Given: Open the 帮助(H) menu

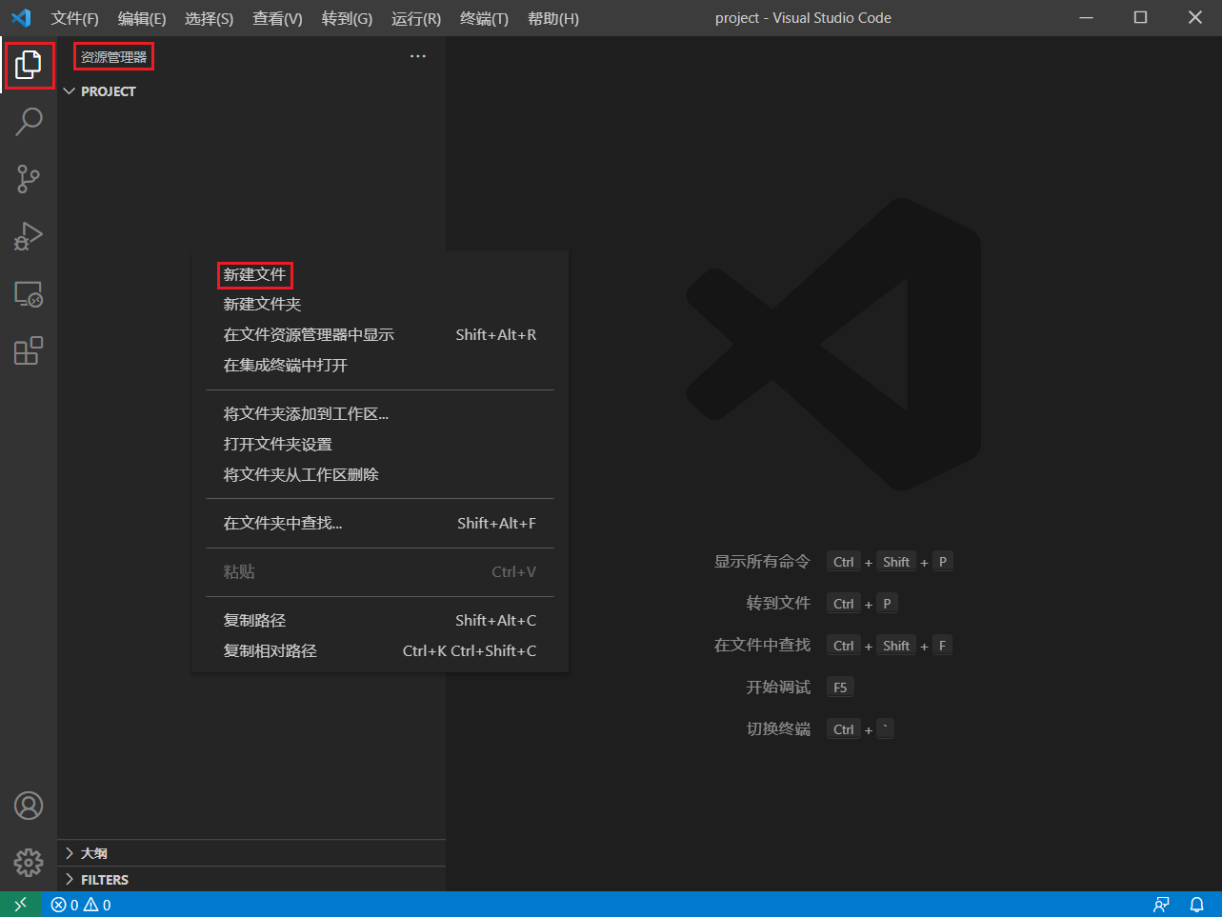Looking at the screenshot, I should [553, 18].
